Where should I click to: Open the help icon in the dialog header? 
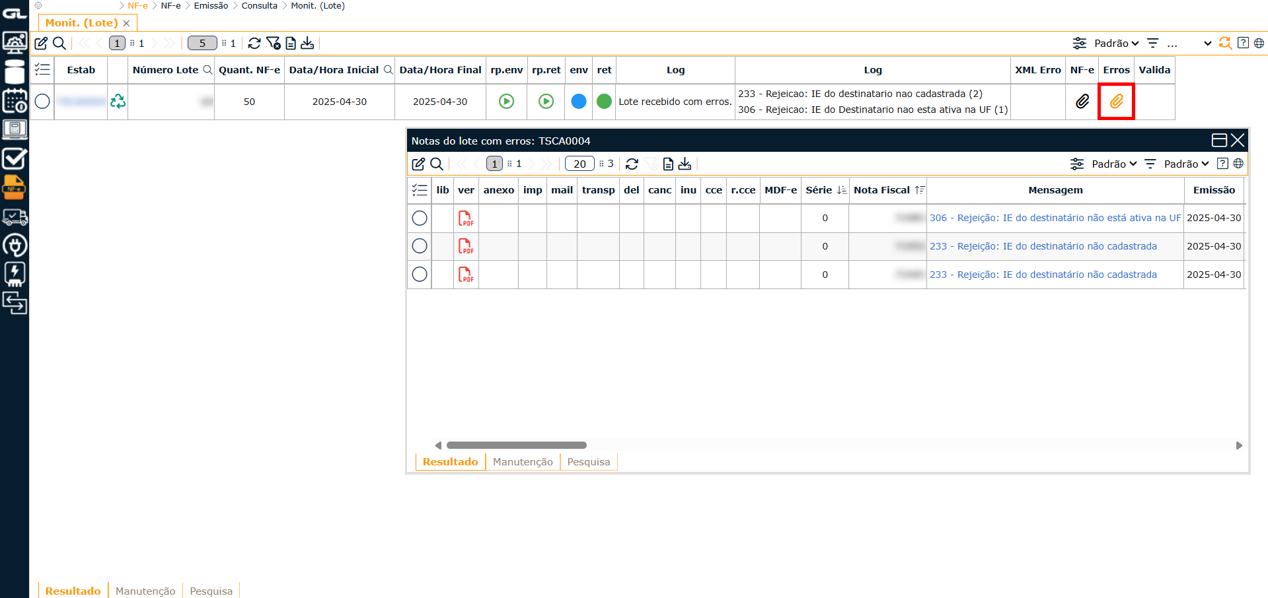[x=1222, y=164]
